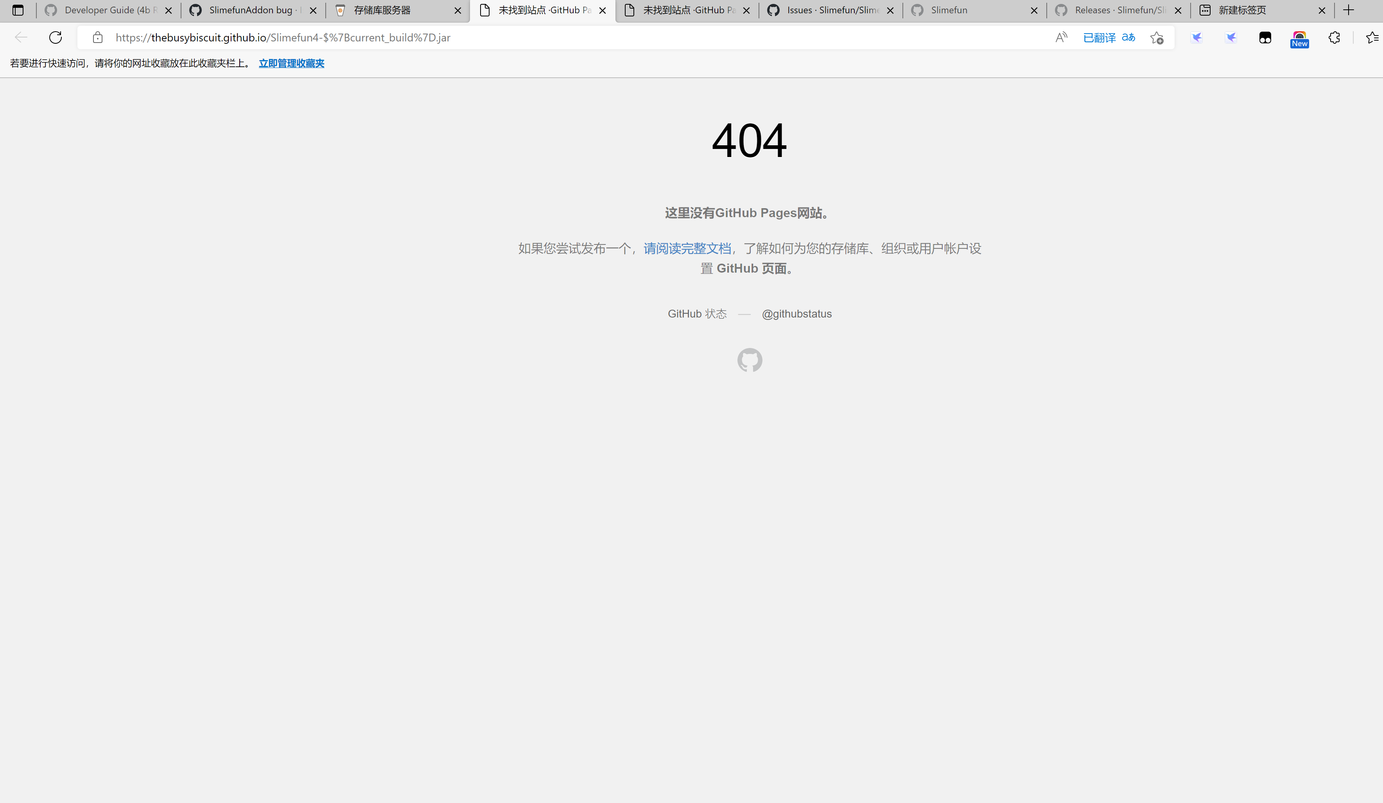Image resolution: width=1383 pixels, height=803 pixels.
Task: Open the browser Extensions puzzle icon
Action: click(1334, 37)
